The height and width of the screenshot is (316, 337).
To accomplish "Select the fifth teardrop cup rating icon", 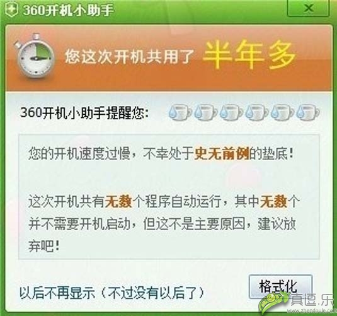I will coord(282,112).
